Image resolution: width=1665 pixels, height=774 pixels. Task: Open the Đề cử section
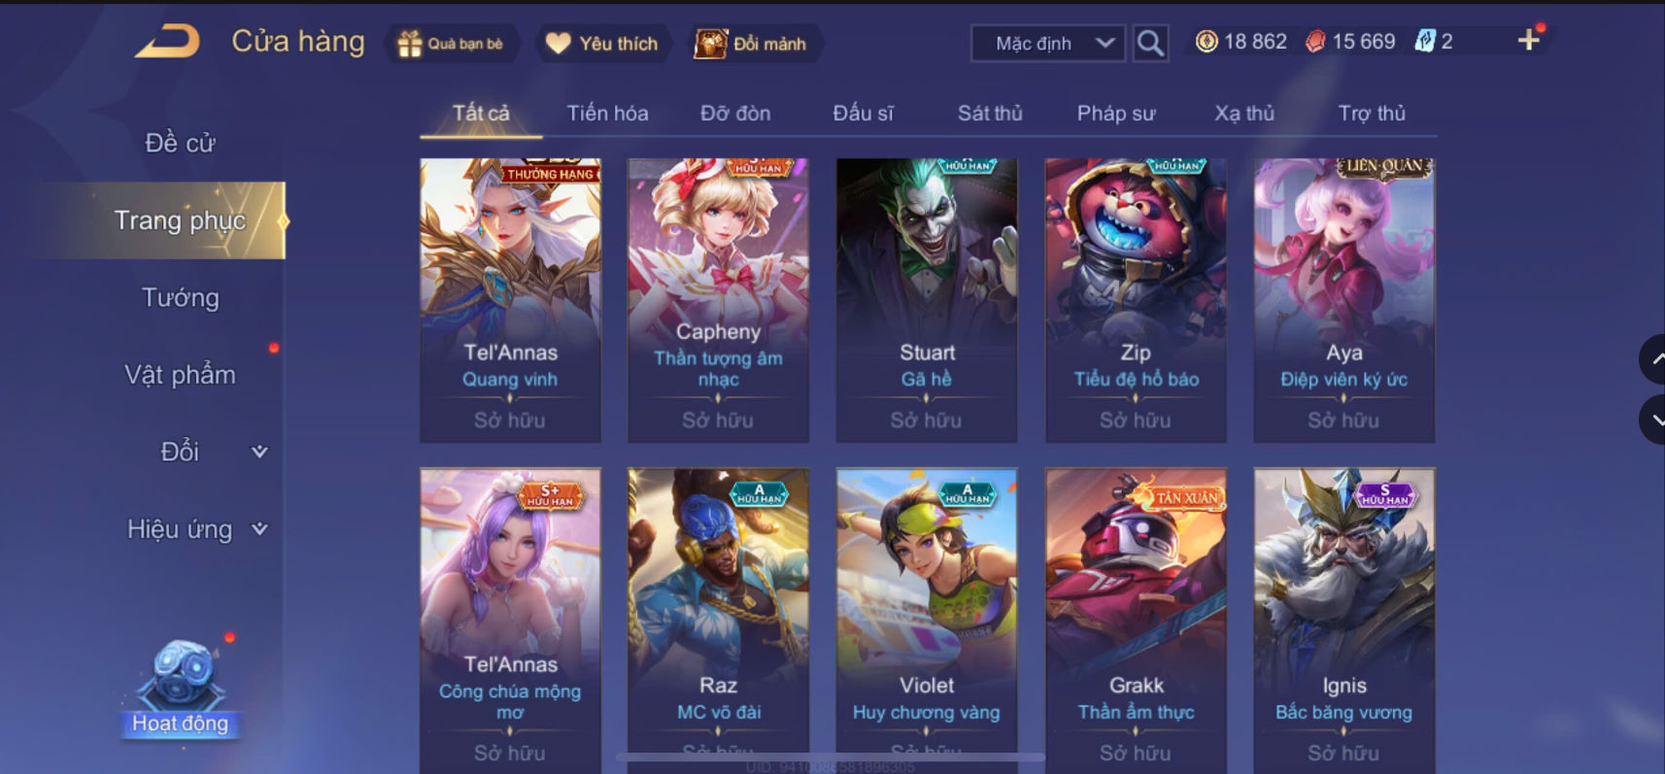181,143
